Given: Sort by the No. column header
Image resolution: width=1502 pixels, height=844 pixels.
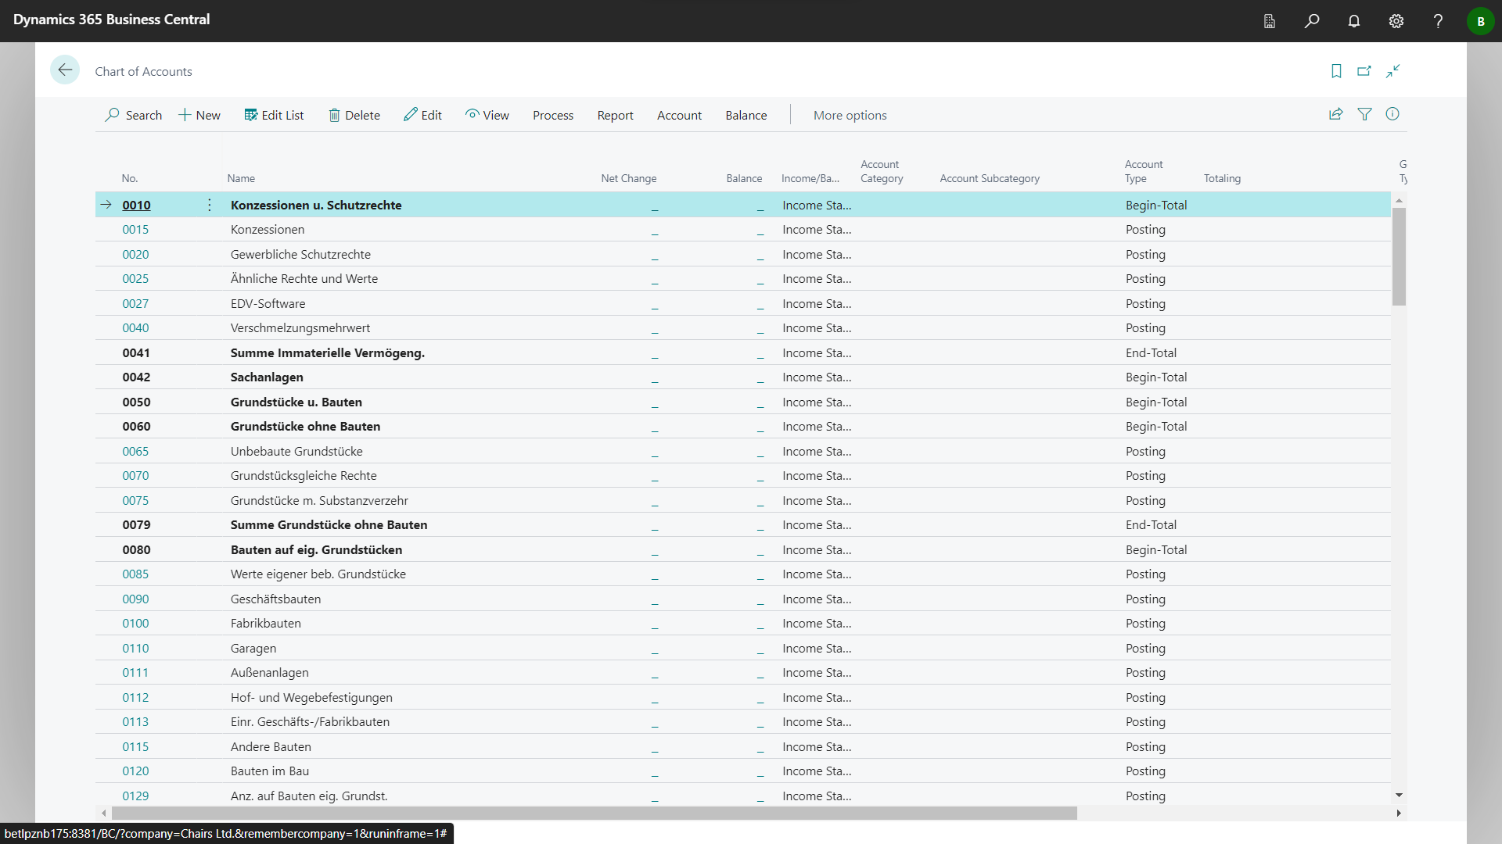Looking at the screenshot, I should coord(130,178).
